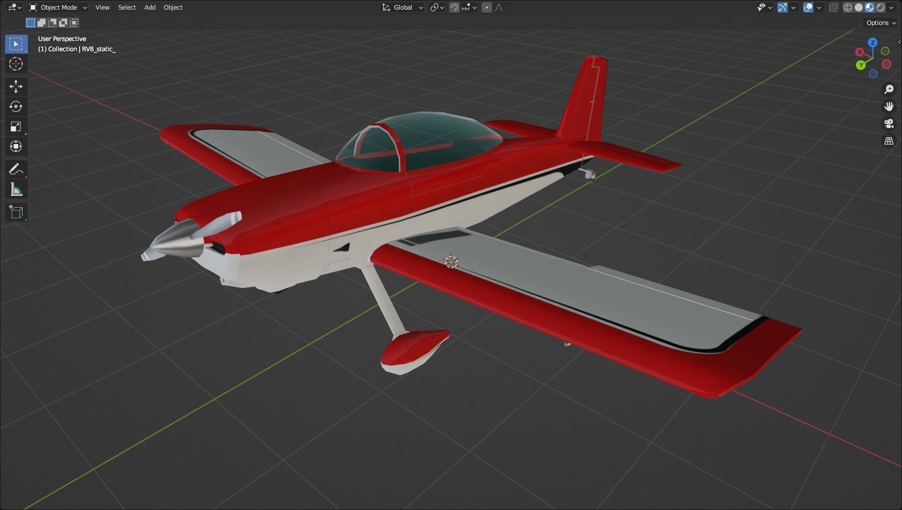
Task: Open the Object Mode dropdown
Action: point(57,7)
